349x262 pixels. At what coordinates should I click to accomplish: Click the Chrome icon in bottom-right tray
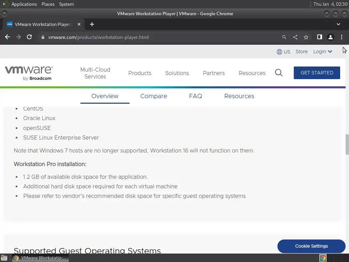pyautogui.click(x=323, y=258)
